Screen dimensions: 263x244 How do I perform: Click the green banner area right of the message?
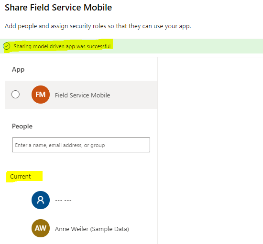click(188, 46)
